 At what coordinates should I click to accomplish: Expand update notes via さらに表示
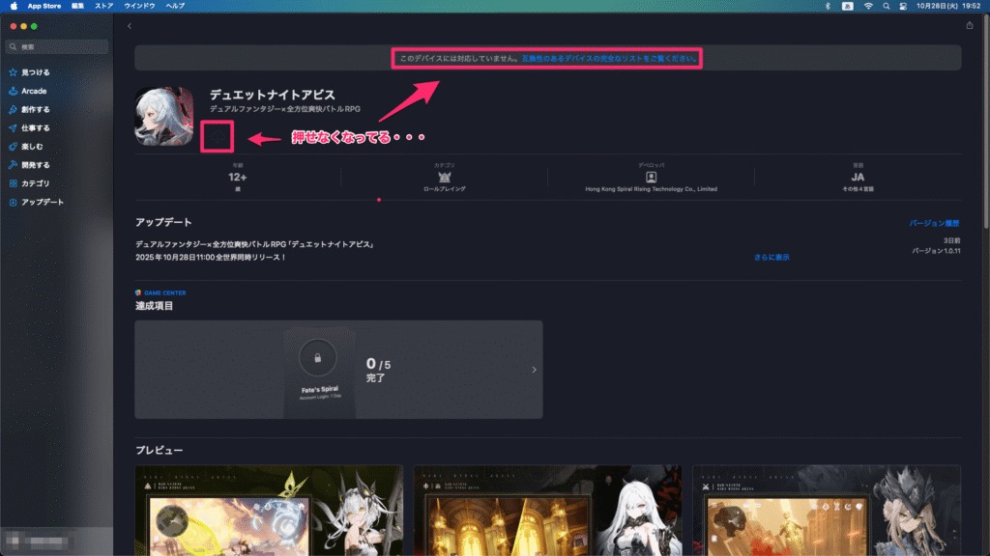click(x=772, y=258)
